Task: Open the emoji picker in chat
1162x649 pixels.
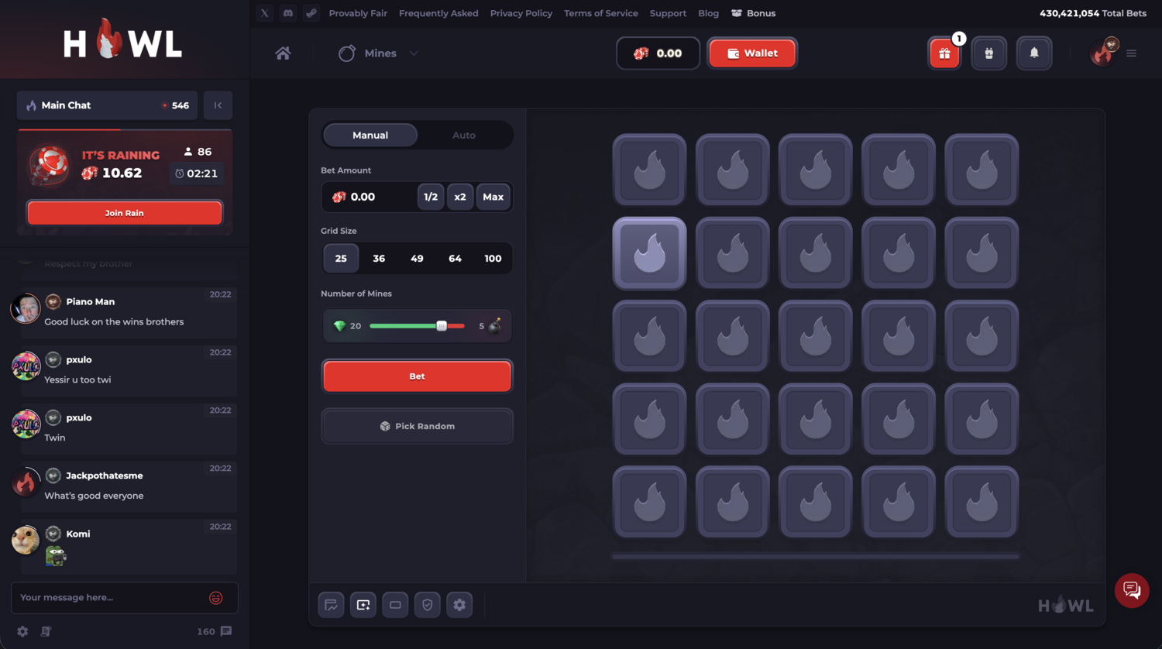Action: click(216, 597)
